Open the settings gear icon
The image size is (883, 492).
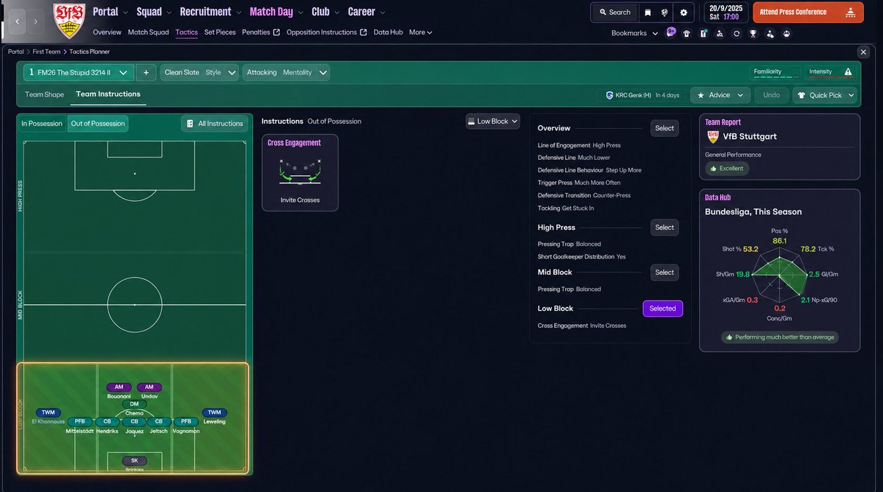pos(684,12)
